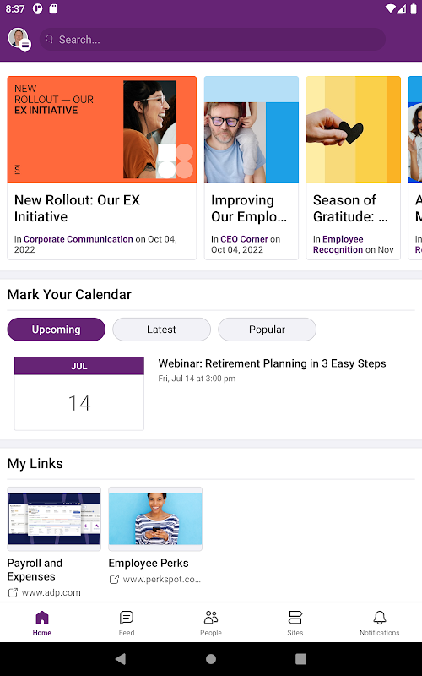Image resolution: width=422 pixels, height=676 pixels.
Task: Open the Feed tab icon
Action: (x=127, y=618)
